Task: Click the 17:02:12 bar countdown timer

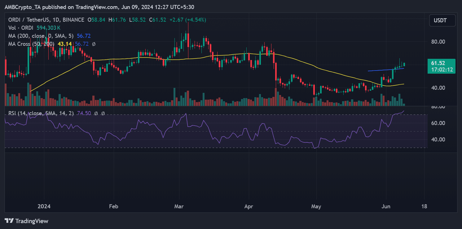Action: (x=442, y=70)
